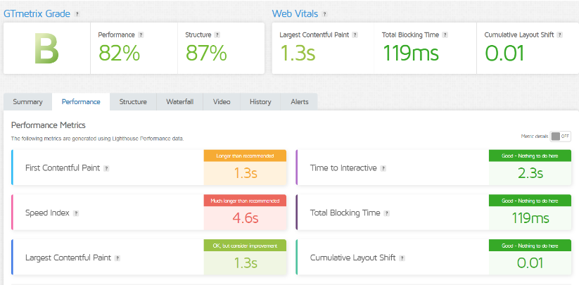Image resolution: width=579 pixels, height=285 pixels.
Task: Click the 'Much longer than recommended' red label
Action: [x=246, y=201]
